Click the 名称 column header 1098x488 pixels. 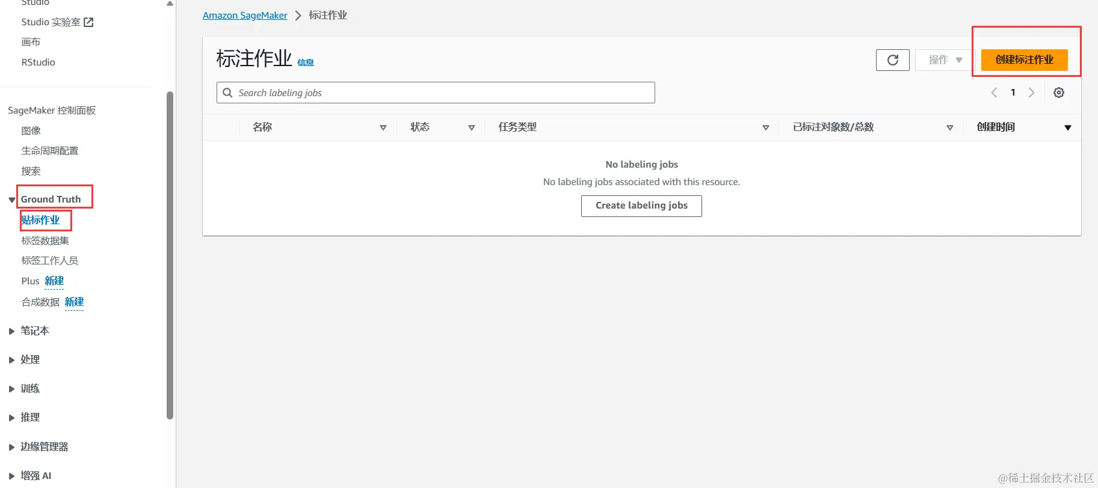[262, 127]
